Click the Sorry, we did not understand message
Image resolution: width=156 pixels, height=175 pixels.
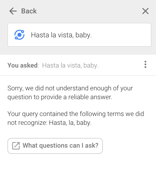coord(70,93)
